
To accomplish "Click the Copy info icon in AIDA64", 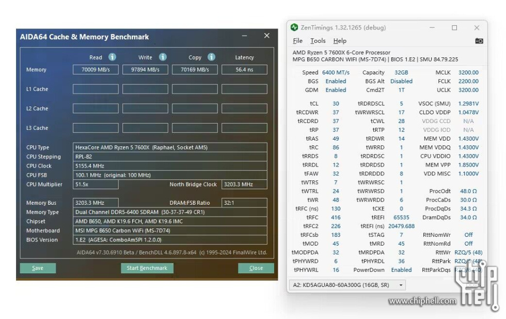I will coord(211,57).
